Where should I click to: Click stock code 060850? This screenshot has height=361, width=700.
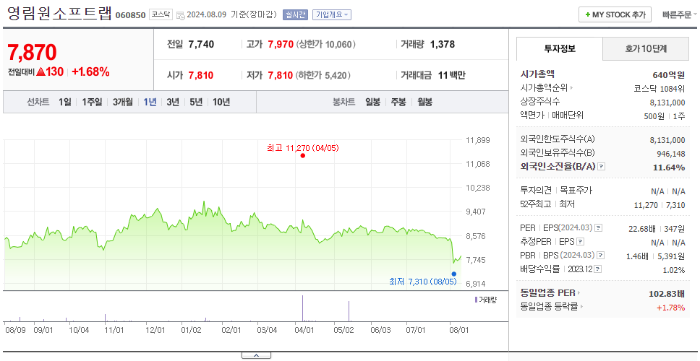click(130, 16)
